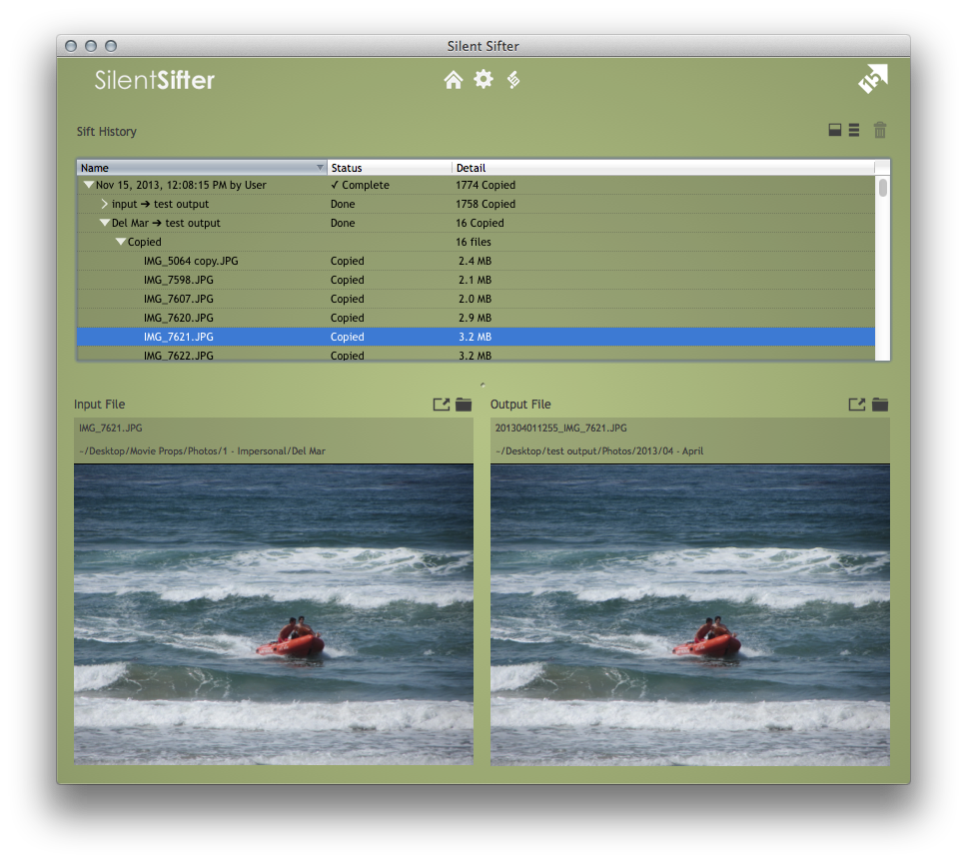
Task: Open the Home screen icon
Action: [x=454, y=80]
